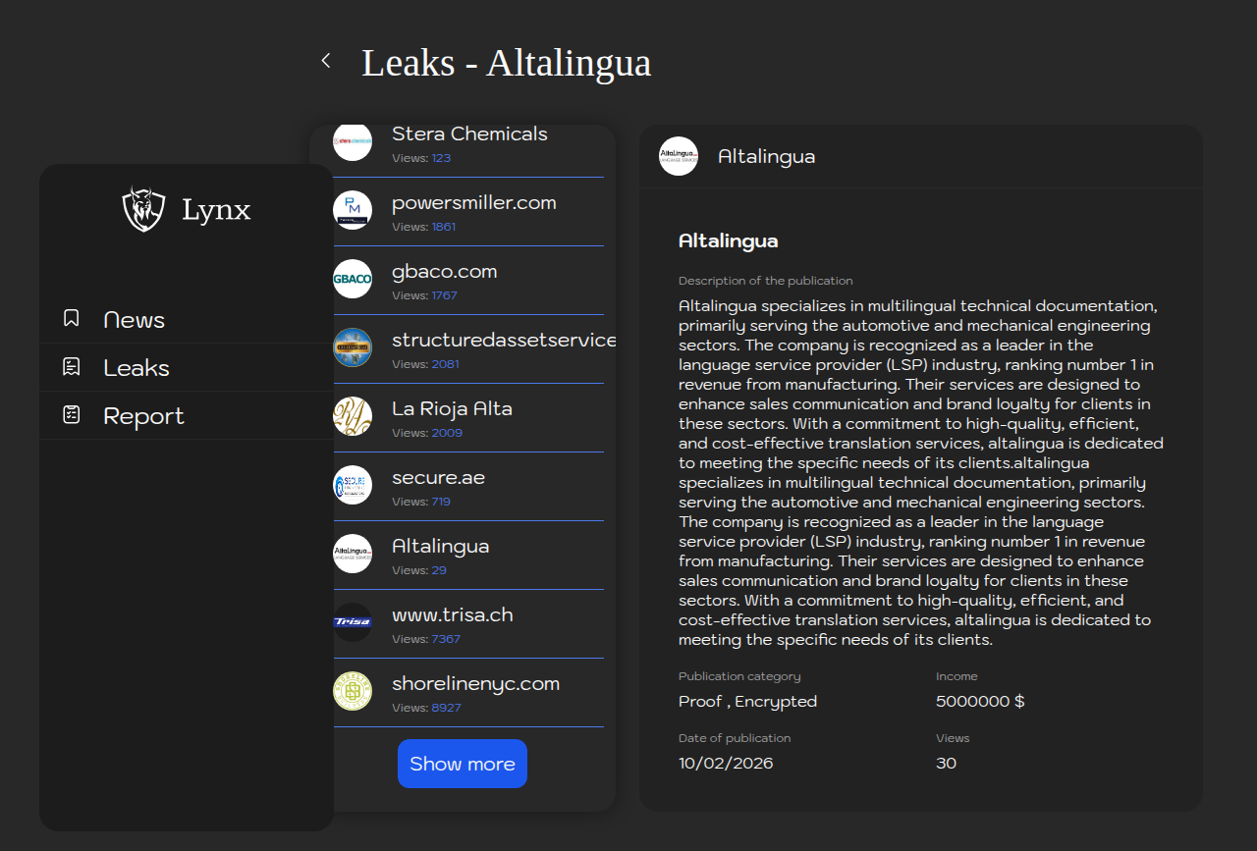The width and height of the screenshot is (1257, 851).
Task: Click the Leaks document icon in sidebar
Action: pos(71,367)
